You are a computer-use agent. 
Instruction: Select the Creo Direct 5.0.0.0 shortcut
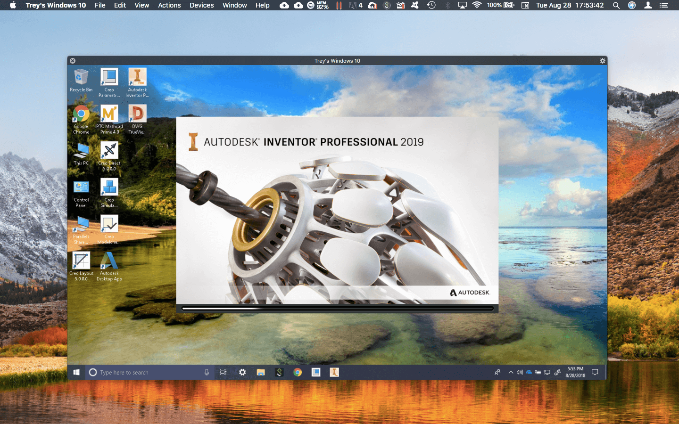point(109,156)
